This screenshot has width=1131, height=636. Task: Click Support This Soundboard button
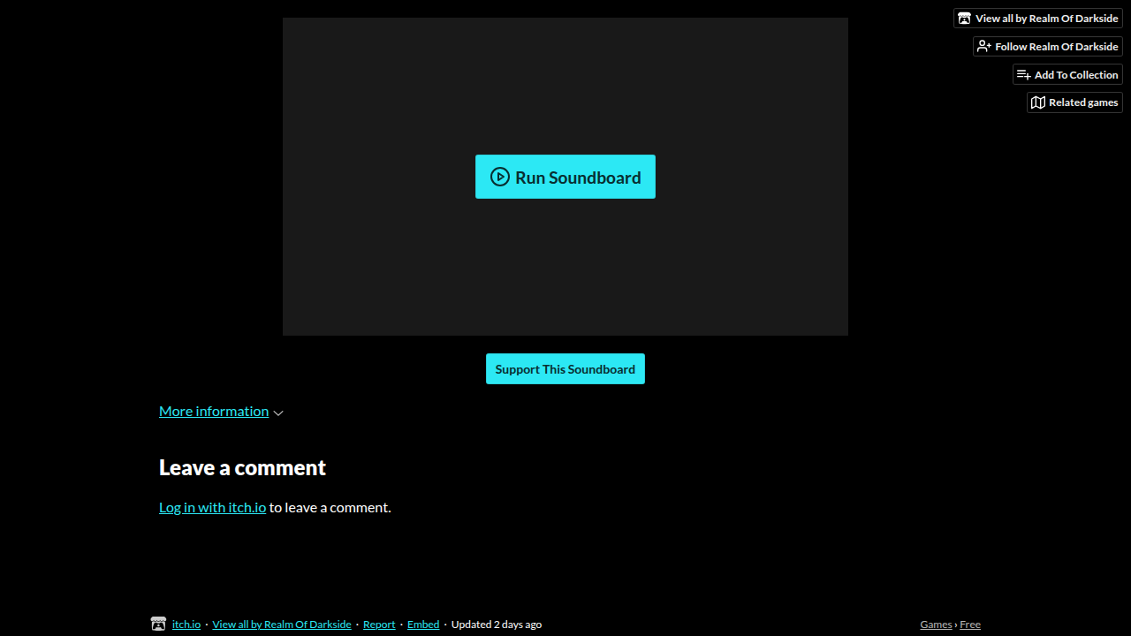click(565, 369)
